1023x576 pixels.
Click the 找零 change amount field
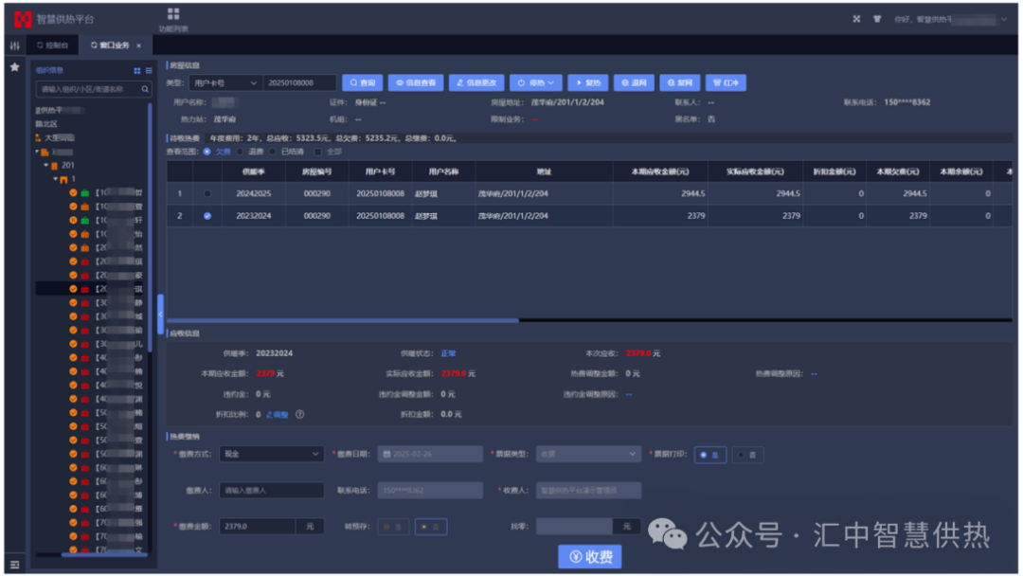tap(574, 527)
